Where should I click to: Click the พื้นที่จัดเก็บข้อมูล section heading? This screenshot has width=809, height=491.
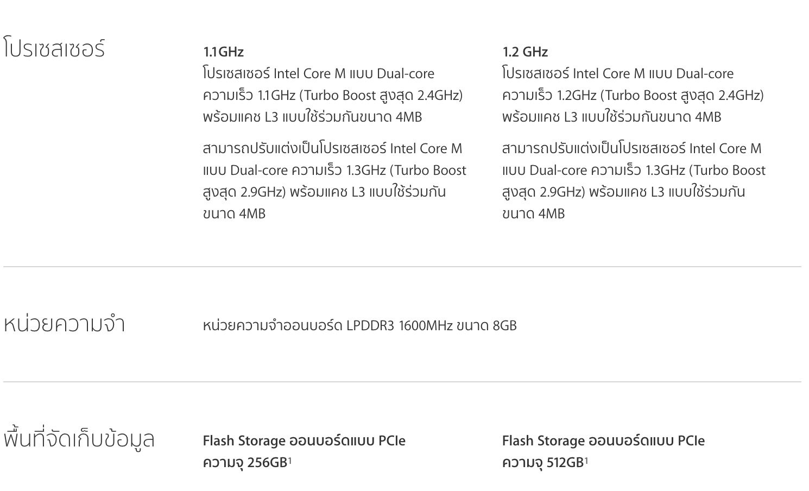pyautogui.click(x=79, y=439)
